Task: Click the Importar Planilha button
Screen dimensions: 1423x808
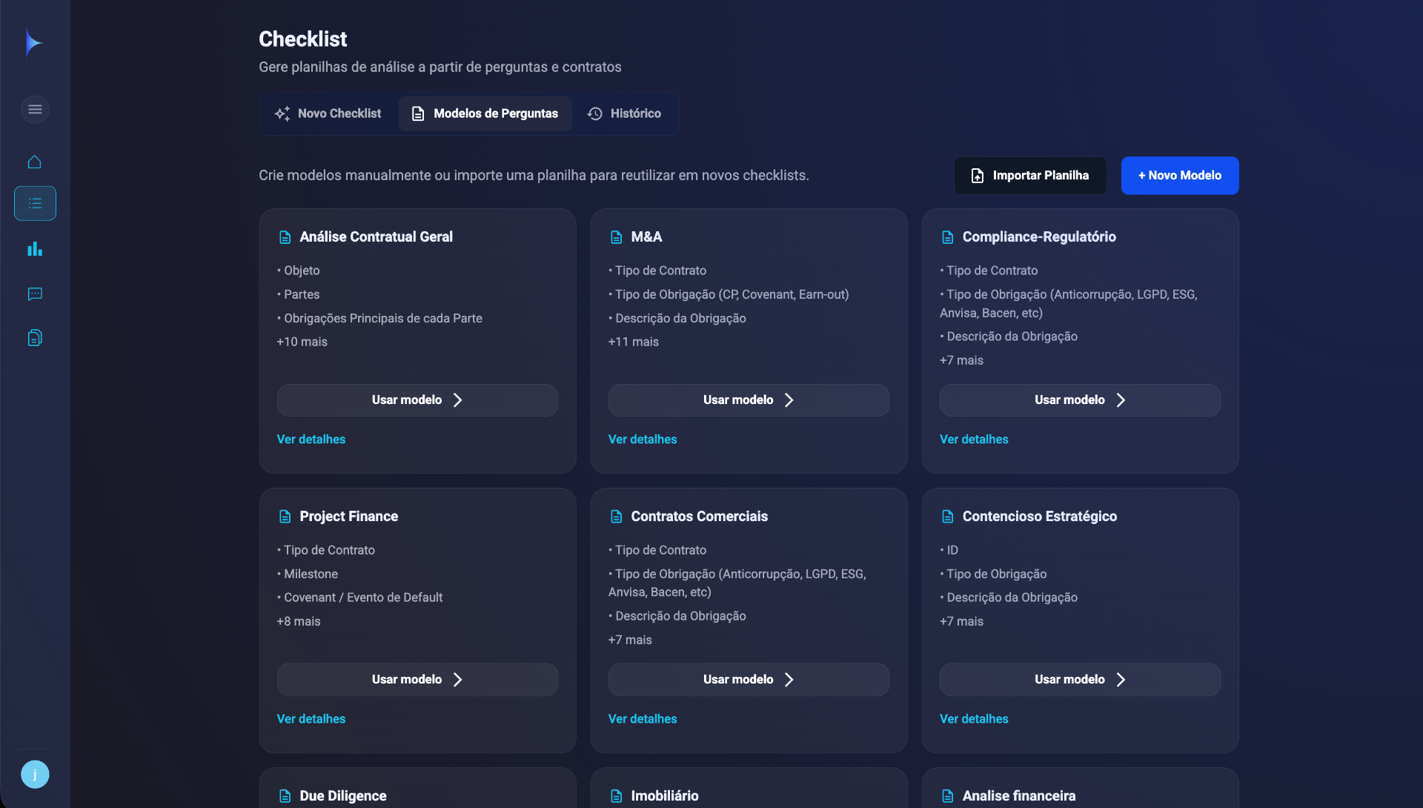Action: pyautogui.click(x=1030, y=176)
